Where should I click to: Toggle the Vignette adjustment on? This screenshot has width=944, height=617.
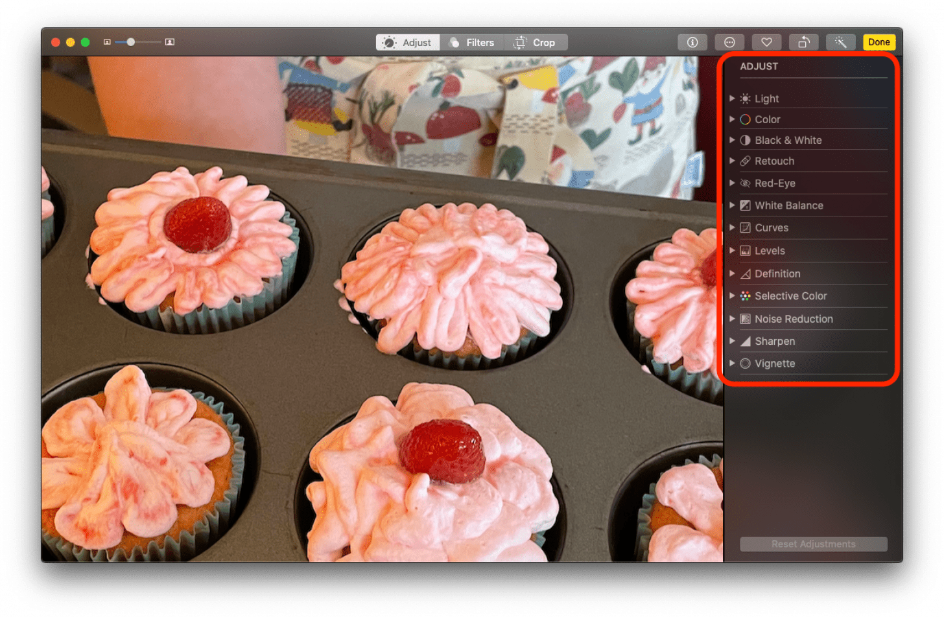pyautogui.click(x=745, y=363)
